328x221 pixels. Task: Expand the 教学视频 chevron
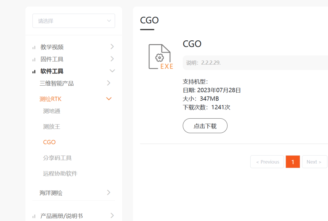[112, 47]
